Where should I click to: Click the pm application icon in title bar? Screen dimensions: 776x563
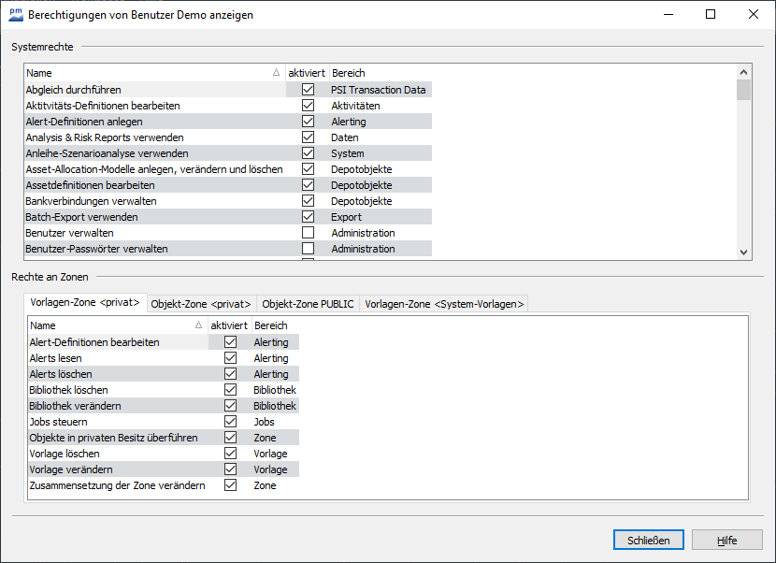click(x=15, y=14)
